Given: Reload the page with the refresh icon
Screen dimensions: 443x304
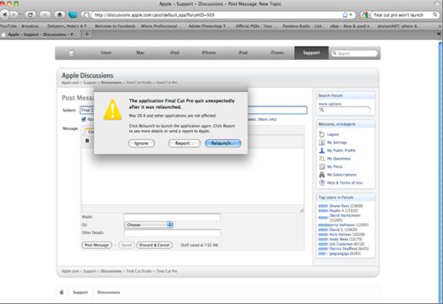Looking at the screenshot, I should (30, 14).
